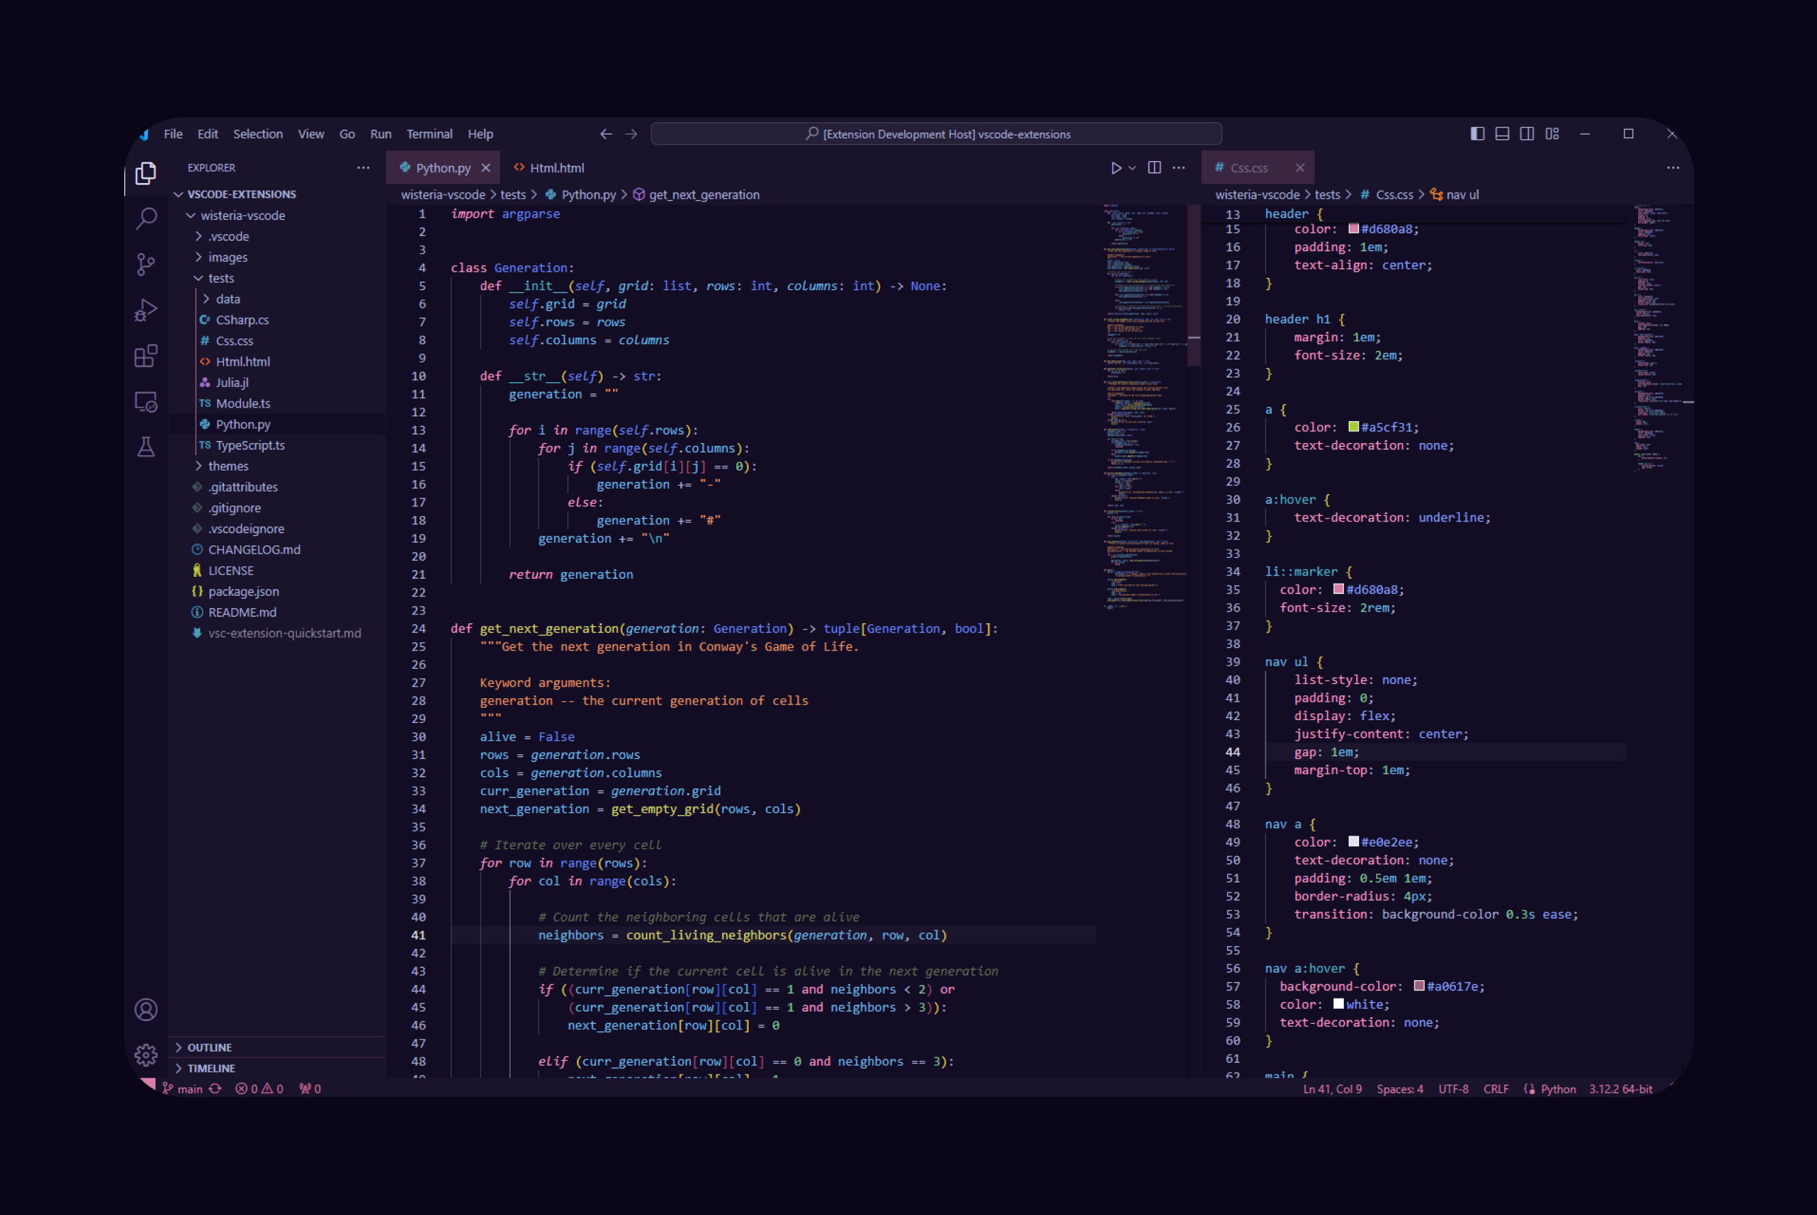
Task: Toggle the primary side bar layout button
Action: click(x=1477, y=134)
